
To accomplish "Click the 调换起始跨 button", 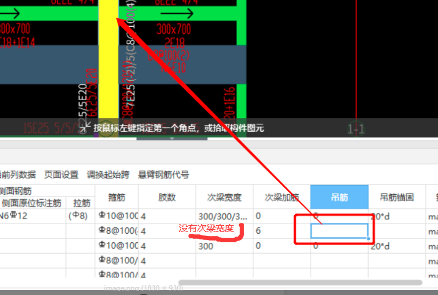I will (x=108, y=175).
